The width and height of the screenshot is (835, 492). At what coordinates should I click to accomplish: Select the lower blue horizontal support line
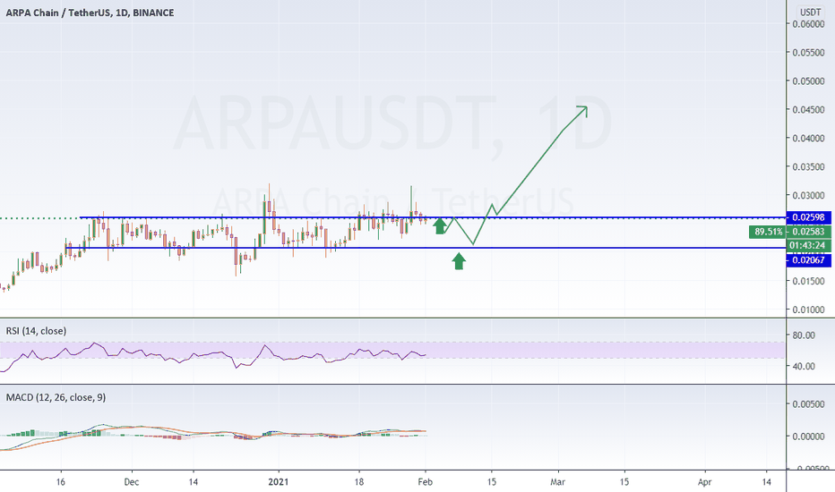click(425, 248)
